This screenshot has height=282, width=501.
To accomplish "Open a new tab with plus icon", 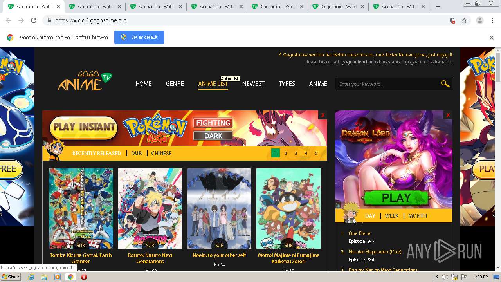I will (x=438, y=7).
